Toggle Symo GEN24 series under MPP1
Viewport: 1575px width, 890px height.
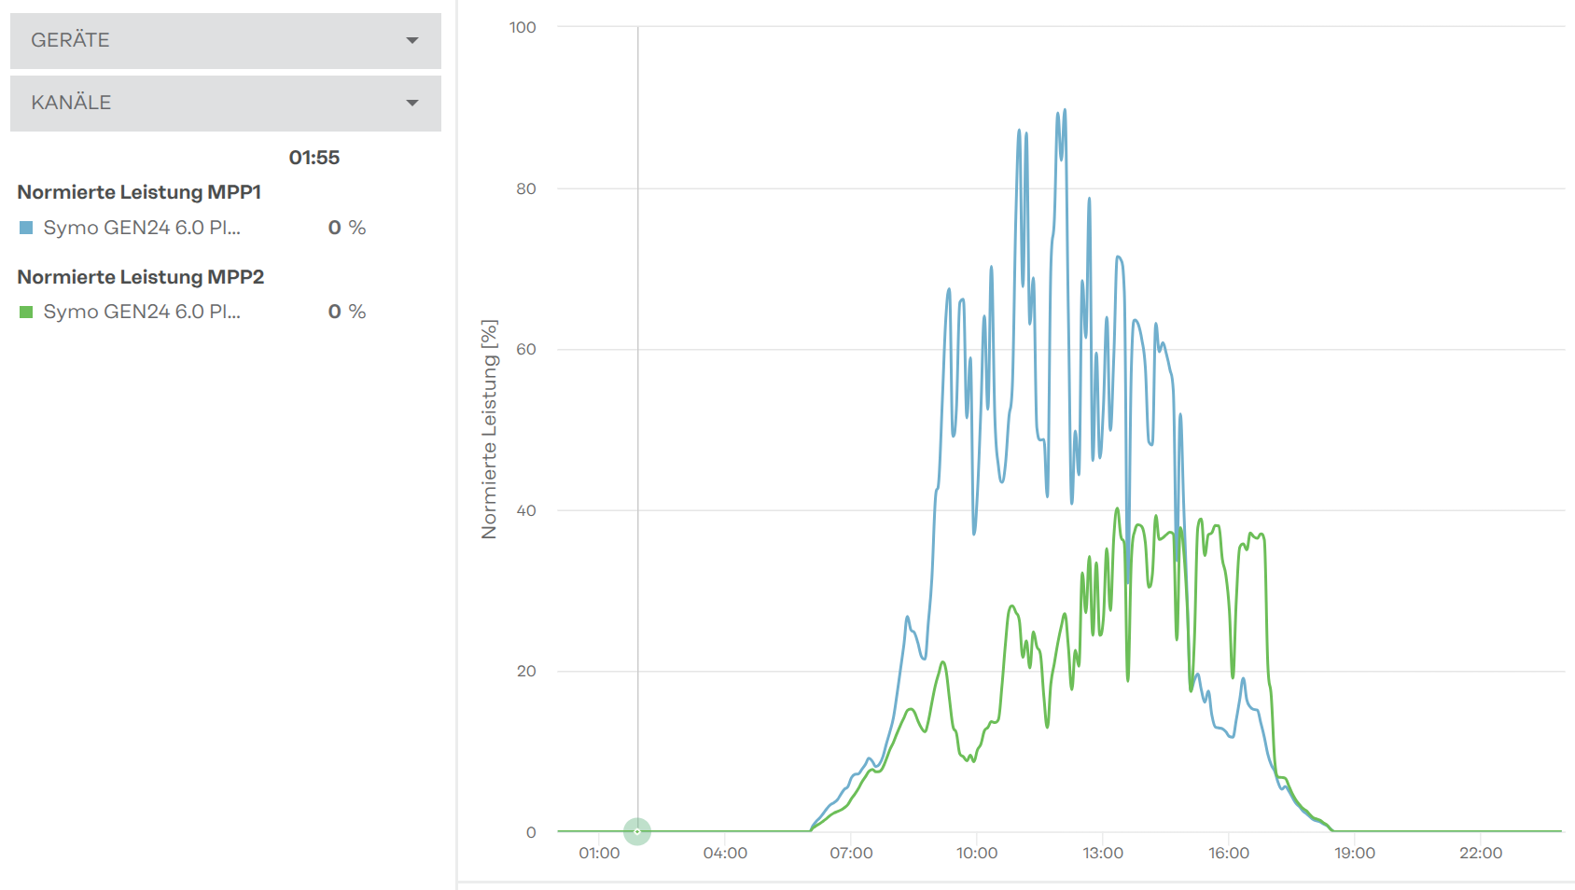(142, 228)
